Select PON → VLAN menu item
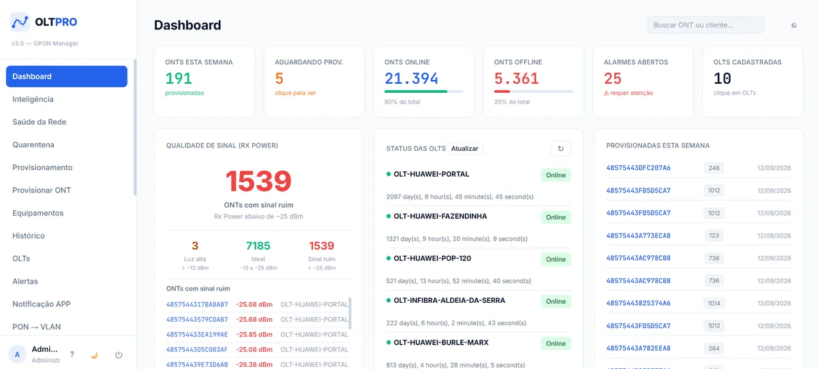This screenshot has width=818, height=369. (67, 327)
